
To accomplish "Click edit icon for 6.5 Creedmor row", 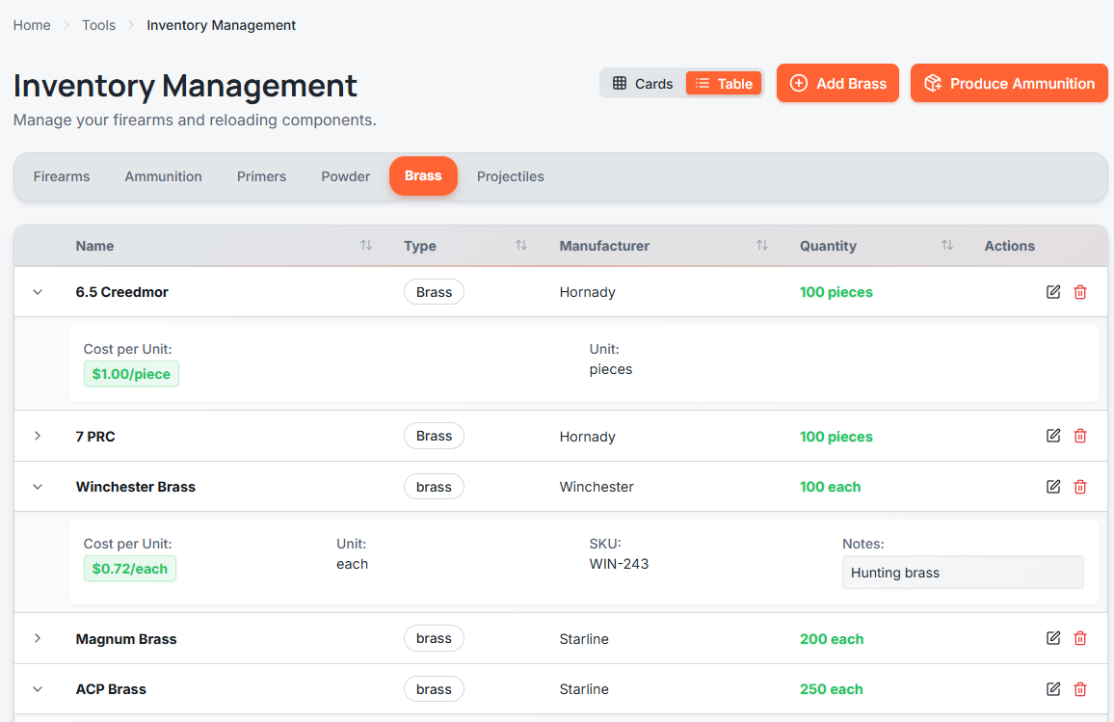I will coord(1053,292).
